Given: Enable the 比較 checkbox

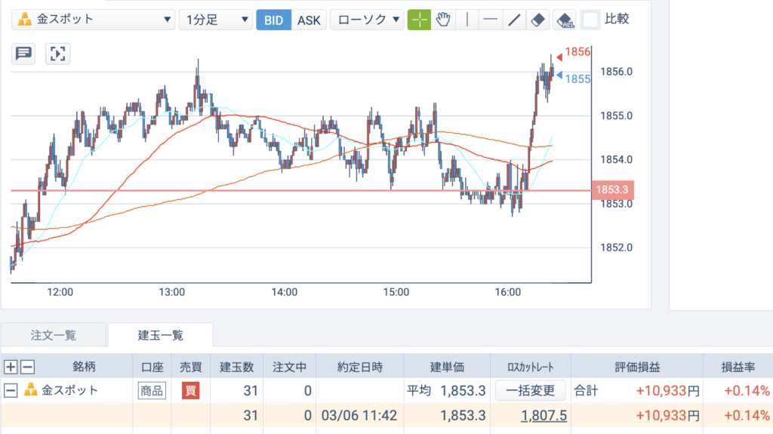Looking at the screenshot, I should [x=590, y=20].
